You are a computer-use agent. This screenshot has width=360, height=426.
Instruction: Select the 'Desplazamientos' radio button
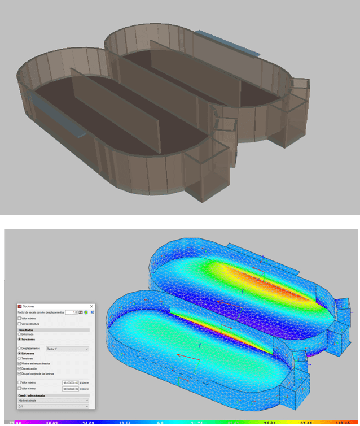coord(19,348)
